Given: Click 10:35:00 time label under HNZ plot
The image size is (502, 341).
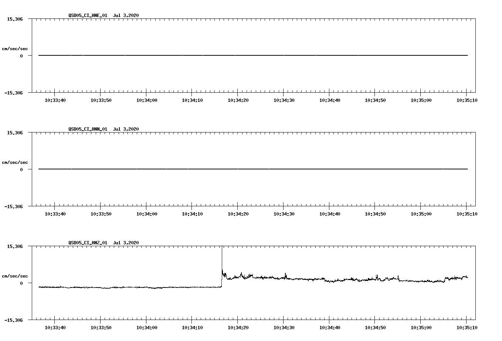Looking at the screenshot, I should pos(421,328).
